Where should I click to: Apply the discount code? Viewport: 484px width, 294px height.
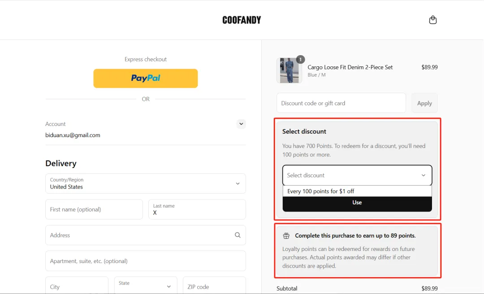424,103
